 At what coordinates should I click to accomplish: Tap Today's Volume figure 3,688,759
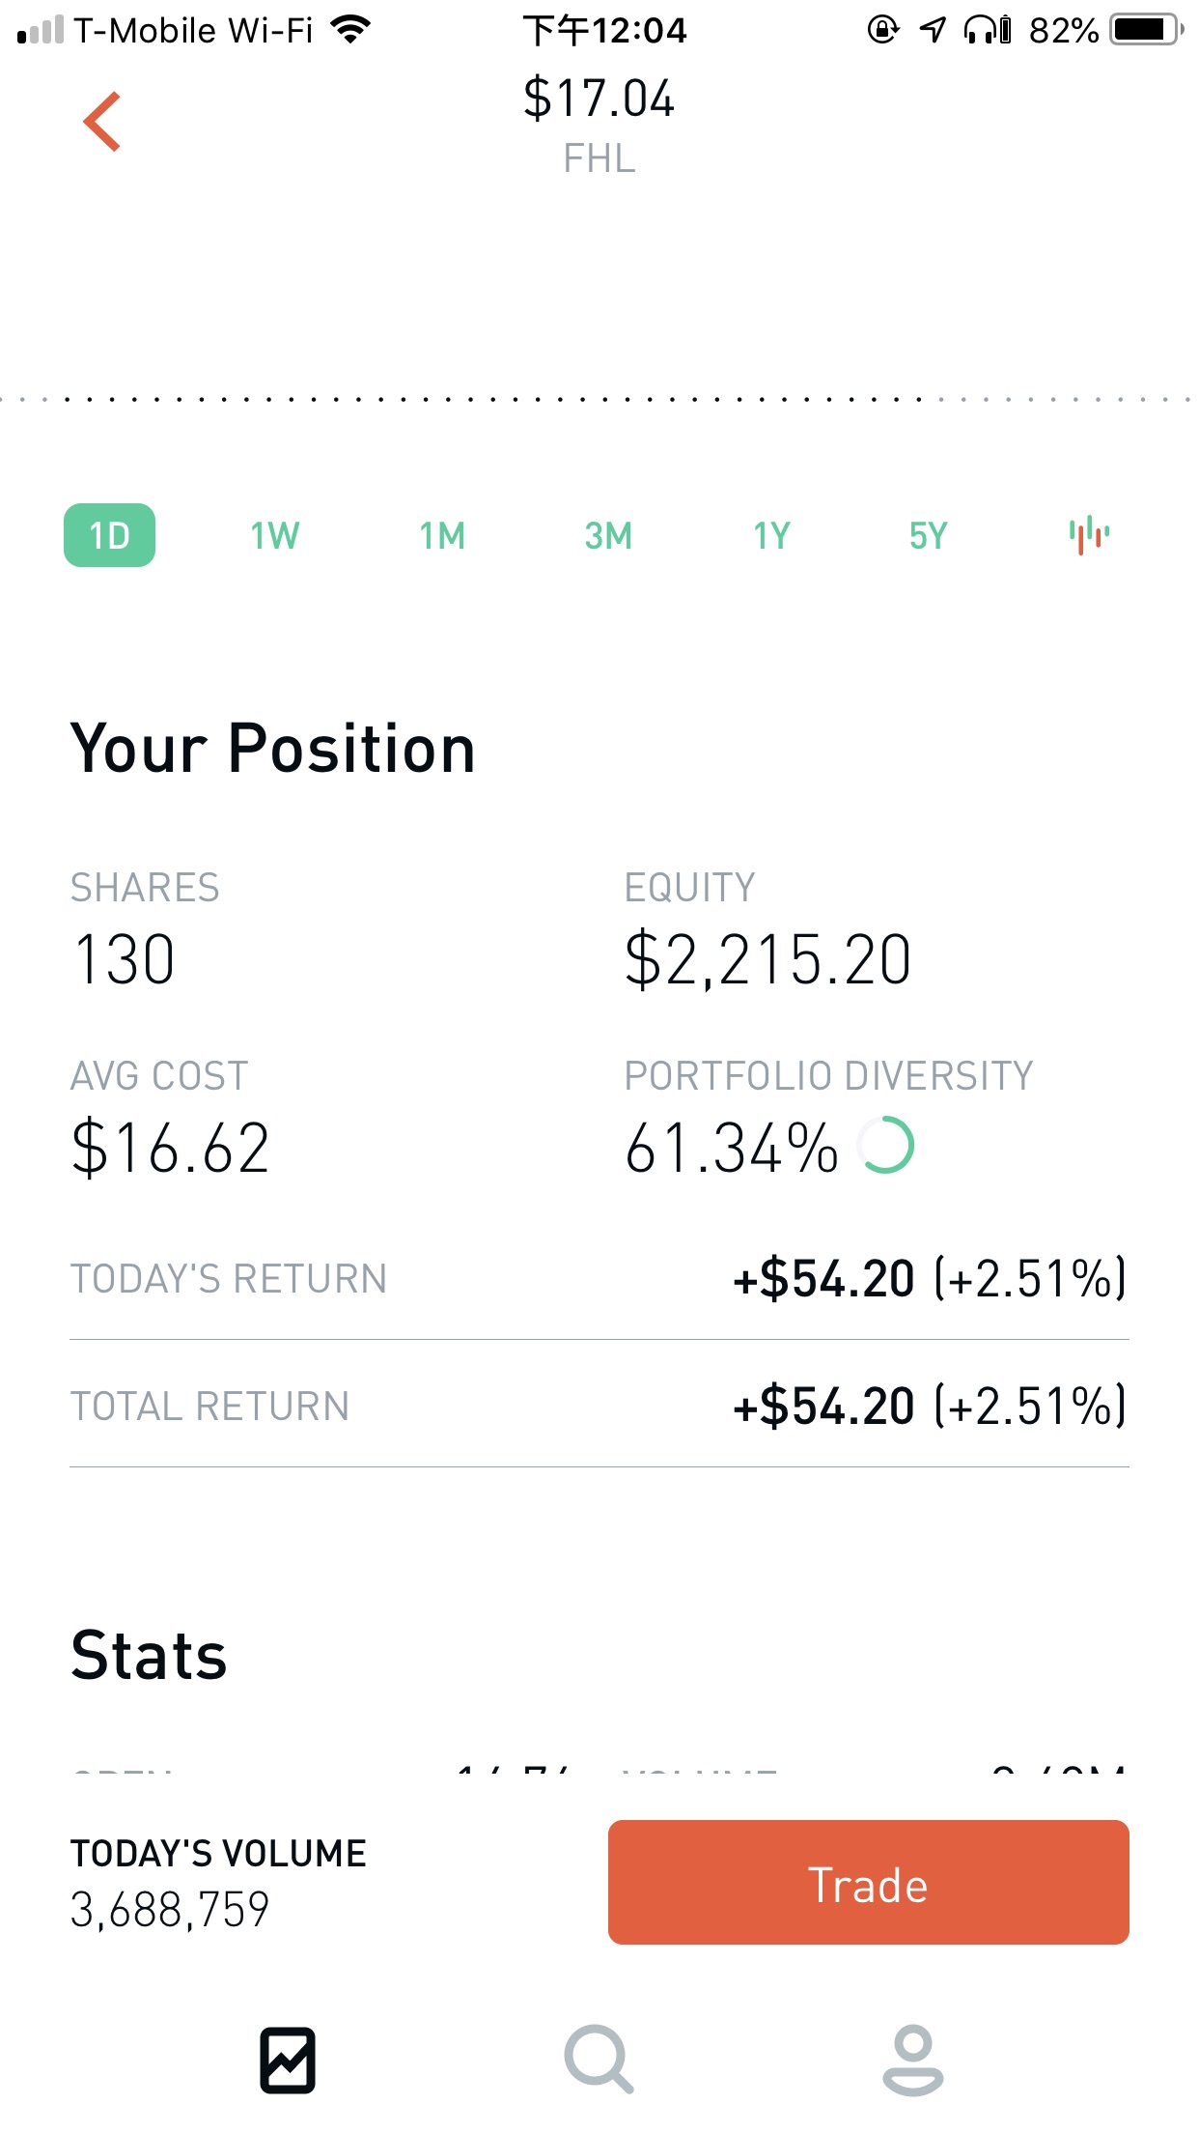click(x=170, y=1909)
